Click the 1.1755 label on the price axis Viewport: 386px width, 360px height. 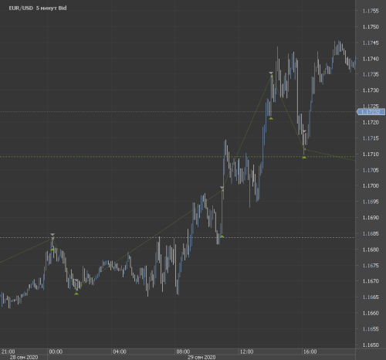coord(371,11)
